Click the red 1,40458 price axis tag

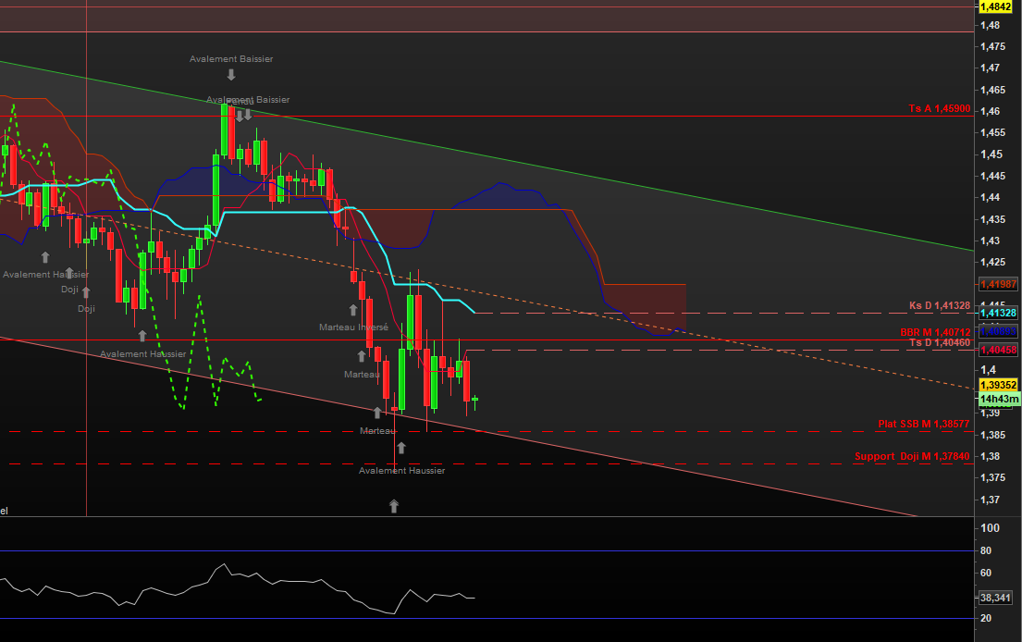tap(999, 350)
